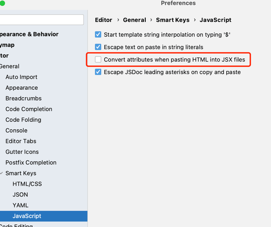Click General in the breadcrumb path
The height and width of the screenshot is (227, 271).
tap(135, 20)
